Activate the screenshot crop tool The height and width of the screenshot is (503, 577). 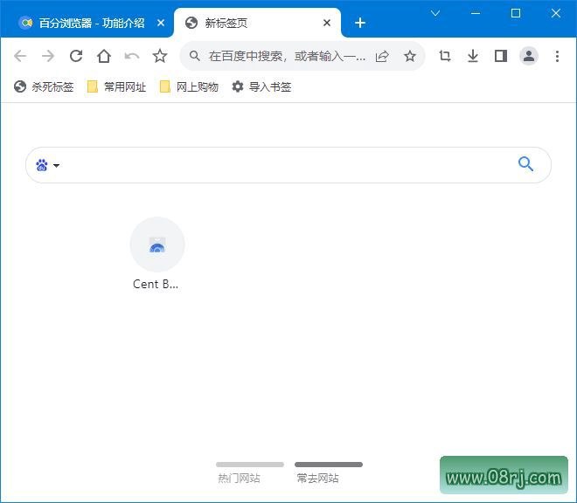click(445, 56)
